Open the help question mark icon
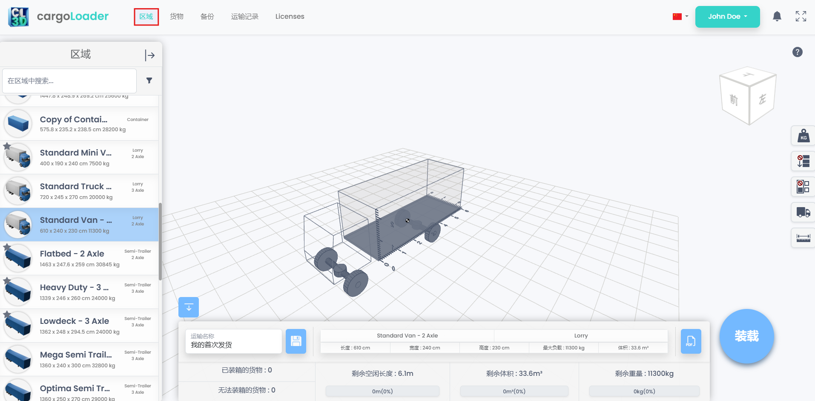The image size is (815, 401). [x=797, y=52]
